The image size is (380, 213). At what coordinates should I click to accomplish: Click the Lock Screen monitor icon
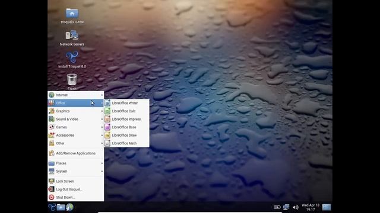point(52,181)
